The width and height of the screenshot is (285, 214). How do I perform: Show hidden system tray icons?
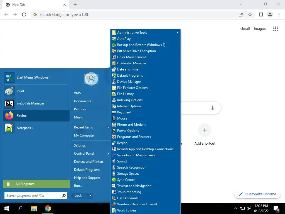235,208
